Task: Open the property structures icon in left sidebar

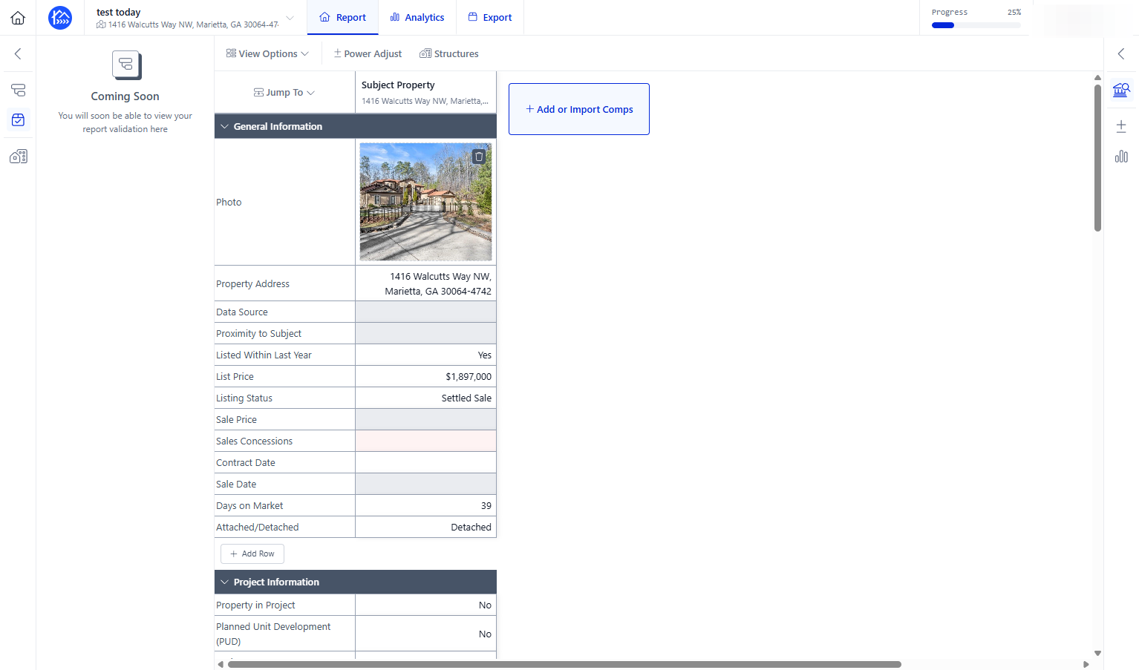Action: tap(18, 157)
